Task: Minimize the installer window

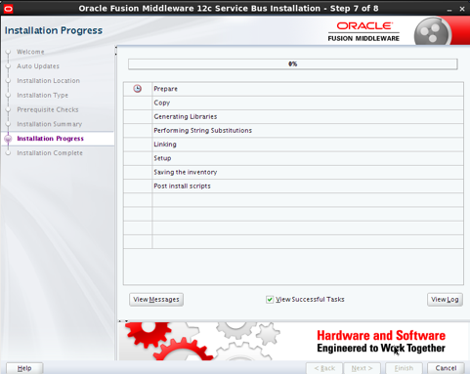Action: (449, 9)
